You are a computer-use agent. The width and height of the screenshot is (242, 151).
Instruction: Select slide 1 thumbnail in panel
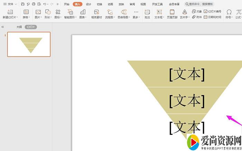[x=29, y=44]
